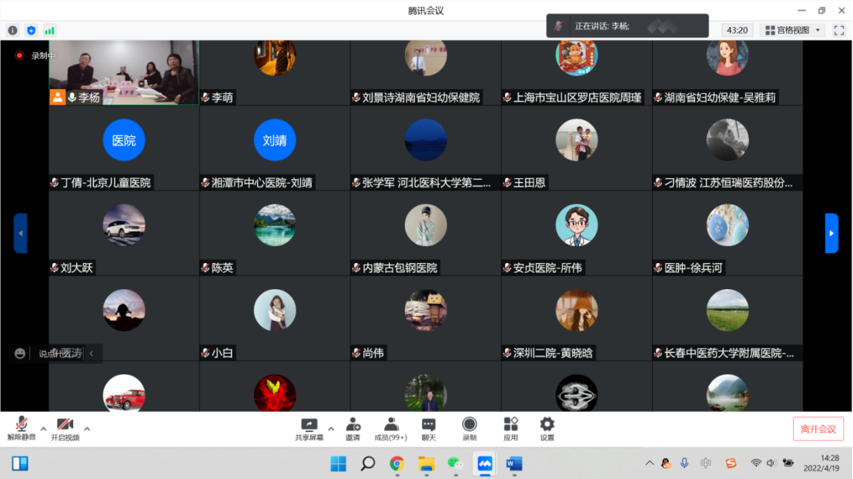Click name label 刘大跃
The image size is (853, 479).
(77, 268)
